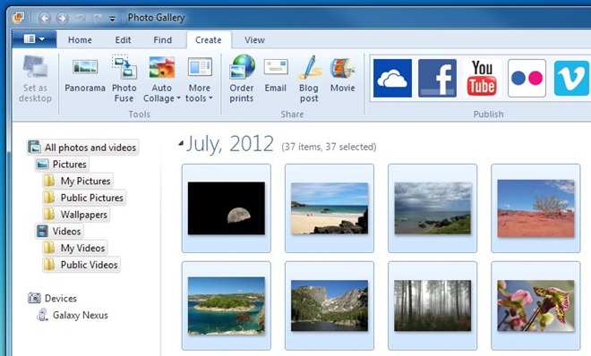
Task: Create a Movie from selected photos
Action: (x=343, y=74)
